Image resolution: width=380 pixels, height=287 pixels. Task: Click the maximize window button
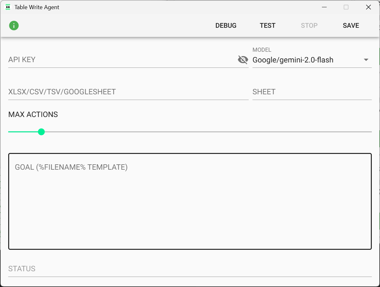[x=346, y=7]
